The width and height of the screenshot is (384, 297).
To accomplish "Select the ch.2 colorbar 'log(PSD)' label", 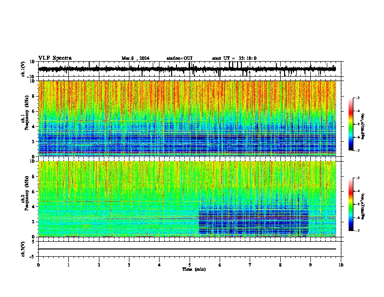I will click(363, 206).
